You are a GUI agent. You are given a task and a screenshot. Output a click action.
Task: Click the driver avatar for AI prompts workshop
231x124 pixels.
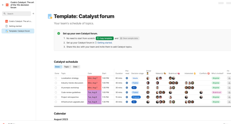point(148,88)
